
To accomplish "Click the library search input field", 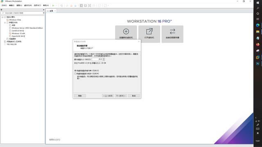I will coord(22,13).
